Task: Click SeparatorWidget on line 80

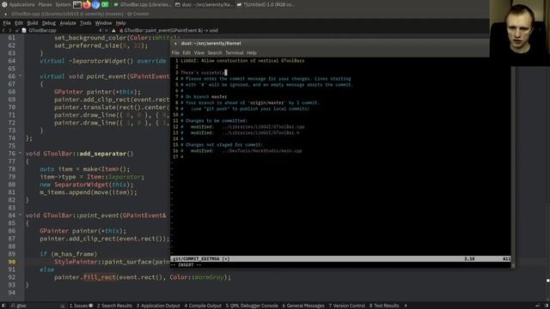Action: pos(82,185)
